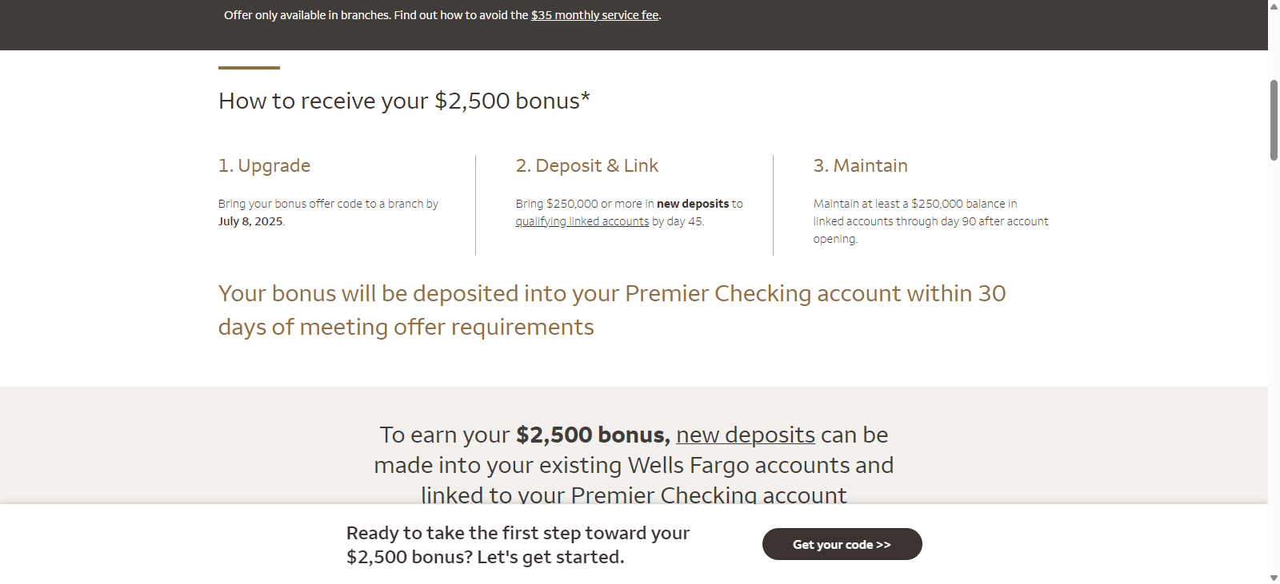
Task: Open the $35 monthly service fee link
Action: (x=595, y=14)
